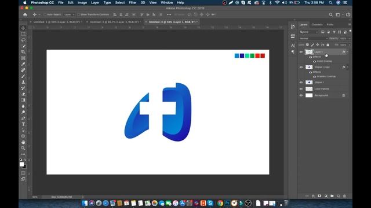Click the foreground color swatch
371x208 pixels.
21,164
